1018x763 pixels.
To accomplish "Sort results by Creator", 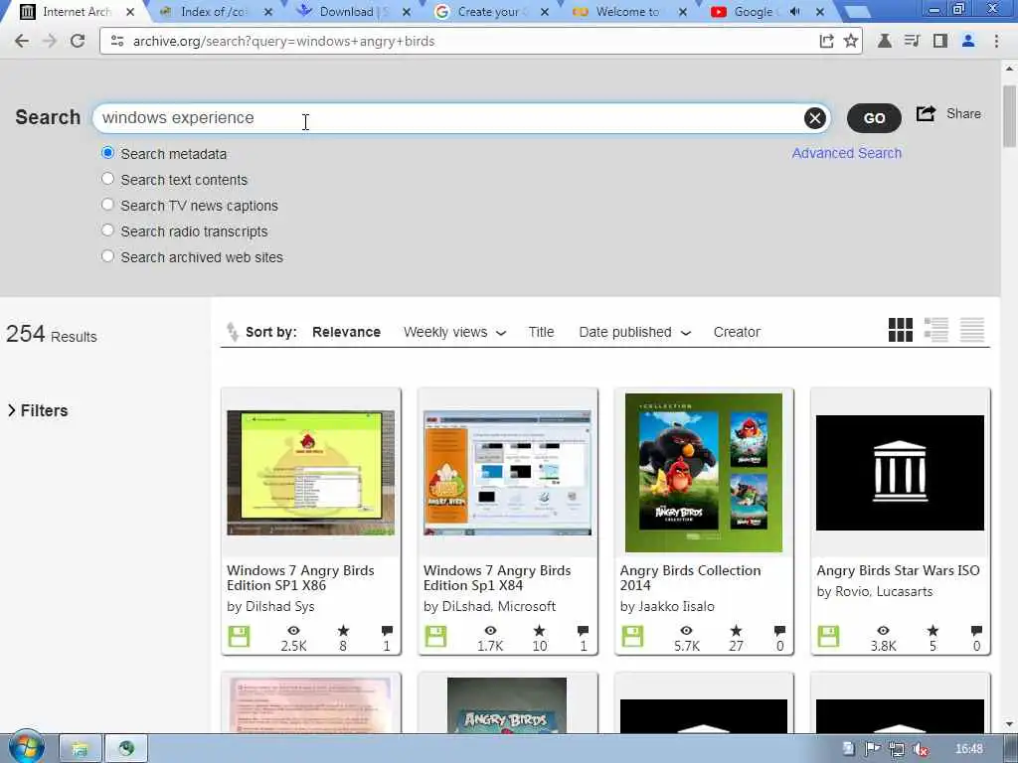I will click(x=737, y=332).
